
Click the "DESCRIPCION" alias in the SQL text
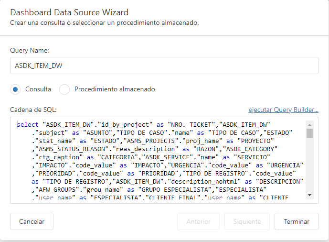pyautogui.click(x=279, y=182)
